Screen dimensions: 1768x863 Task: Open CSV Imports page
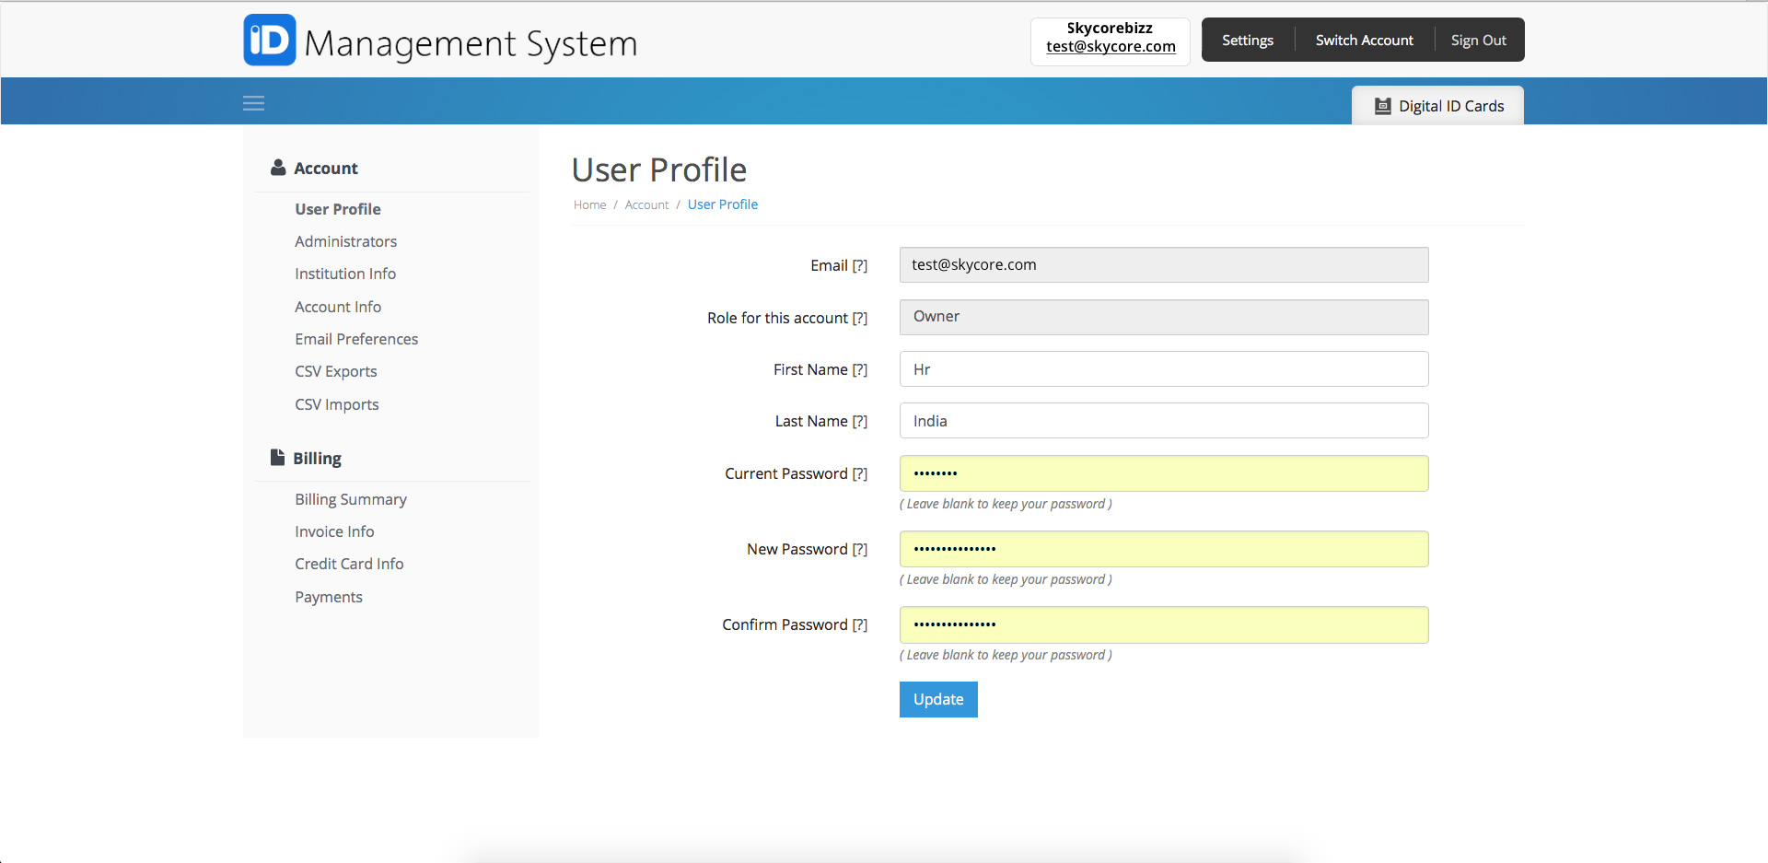(x=337, y=404)
